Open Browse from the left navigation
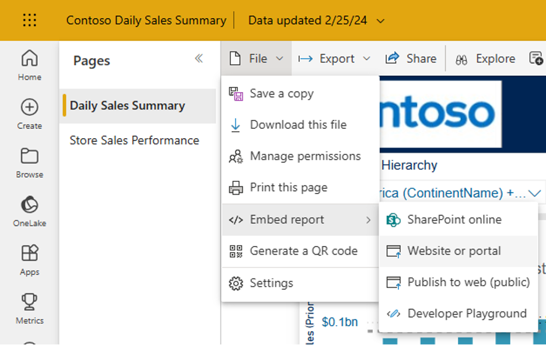Image resolution: width=546 pixels, height=345 pixels. 30,163
